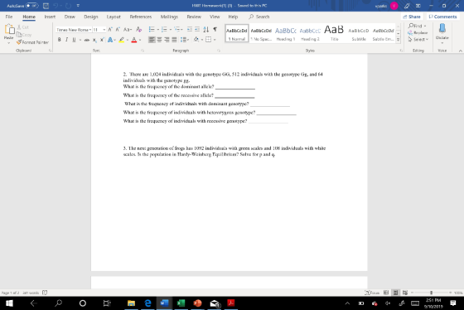This screenshot has height=310, width=464.
Task: Open the Comments pane
Action: 442,17
